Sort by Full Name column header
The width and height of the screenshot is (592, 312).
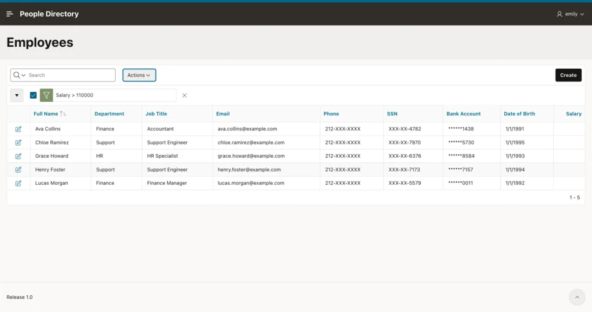point(46,114)
